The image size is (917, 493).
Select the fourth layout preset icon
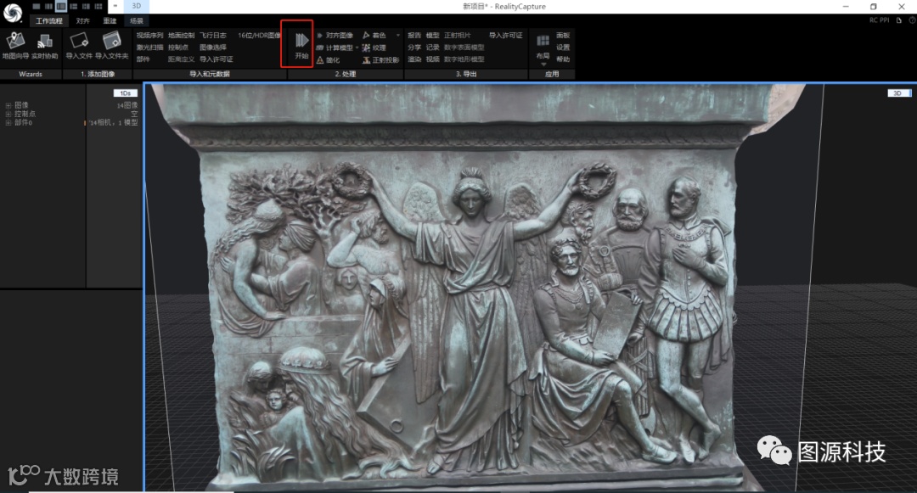[x=74, y=7]
